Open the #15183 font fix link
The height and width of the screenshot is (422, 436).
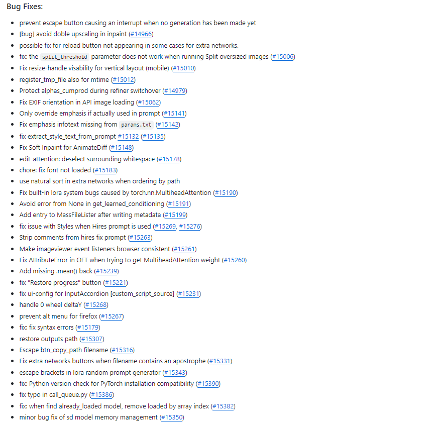(x=105, y=170)
